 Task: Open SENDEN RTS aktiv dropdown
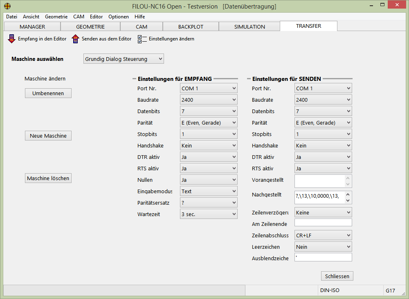click(x=323, y=169)
